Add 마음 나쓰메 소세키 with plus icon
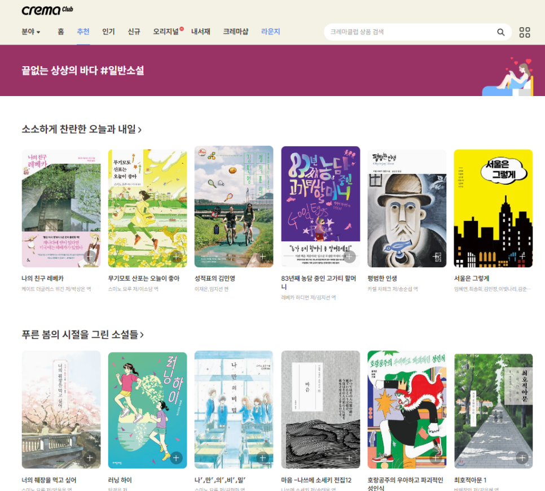This screenshot has width=545, height=491. (349, 458)
